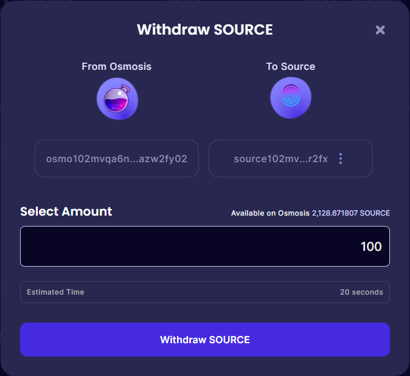This screenshot has height=376, width=410.
Task: Click the source102mv...r2fx address text
Action: pyautogui.click(x=280, y=159)
